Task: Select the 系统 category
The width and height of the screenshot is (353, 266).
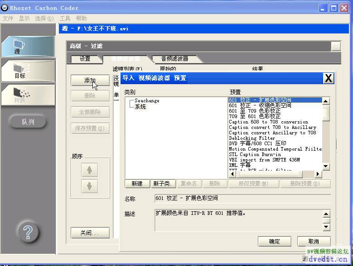Action: click(140, 107)
